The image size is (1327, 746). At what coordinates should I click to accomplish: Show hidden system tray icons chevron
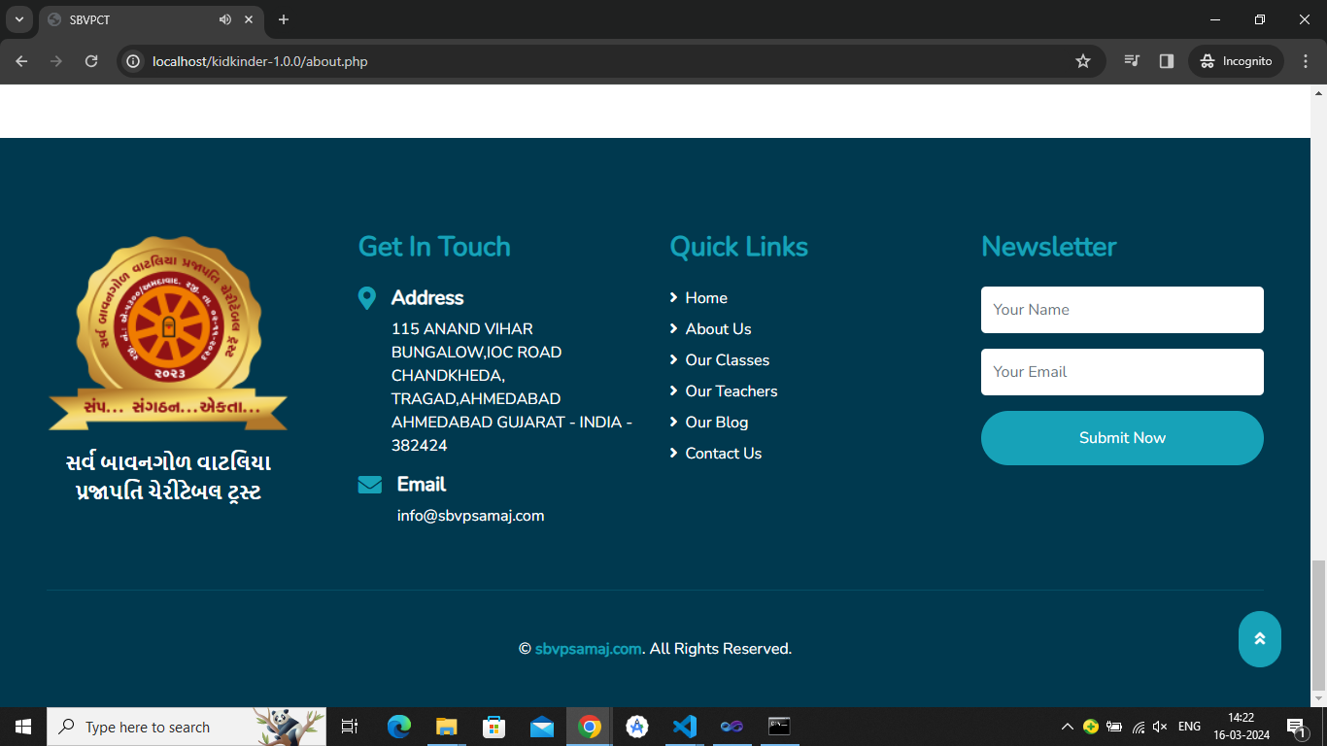(1067, 727)
